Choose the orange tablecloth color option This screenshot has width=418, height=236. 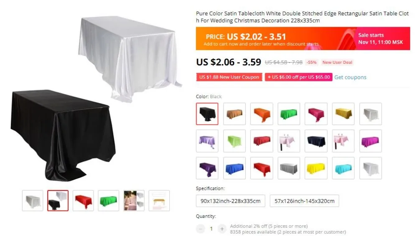(x=262, y=114)
